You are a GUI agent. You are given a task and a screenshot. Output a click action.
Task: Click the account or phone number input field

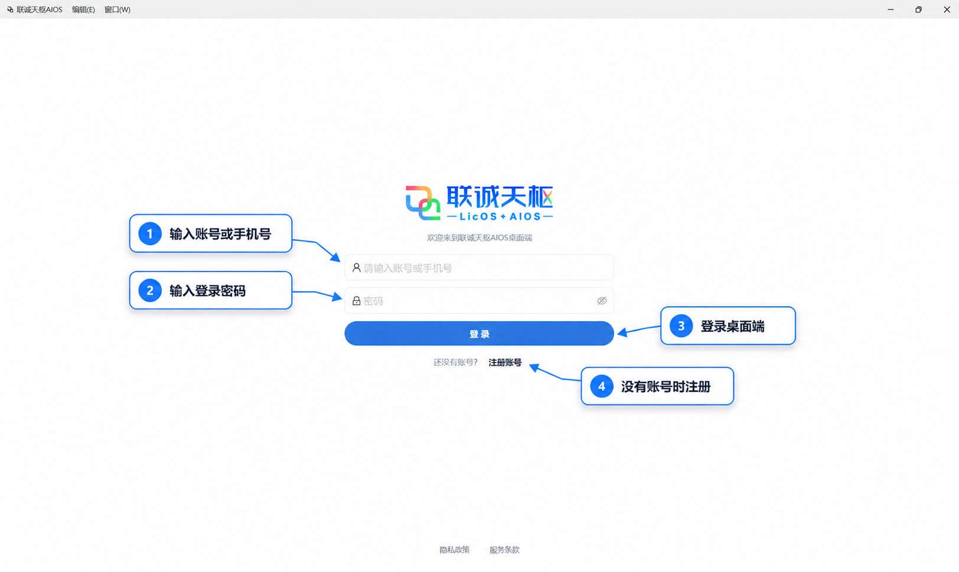pos(479,267)
